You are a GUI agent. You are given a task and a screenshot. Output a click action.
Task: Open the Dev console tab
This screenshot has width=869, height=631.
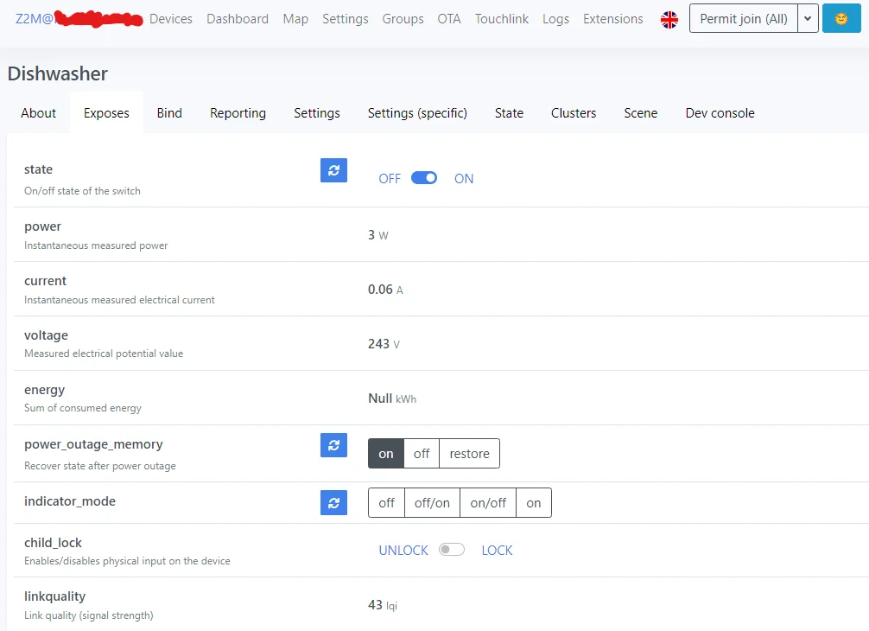(x=720, y=113)
